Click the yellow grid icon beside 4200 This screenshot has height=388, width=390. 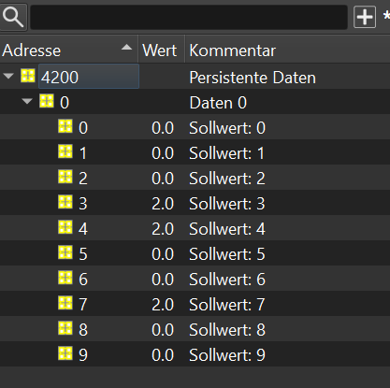click(28, 76)
